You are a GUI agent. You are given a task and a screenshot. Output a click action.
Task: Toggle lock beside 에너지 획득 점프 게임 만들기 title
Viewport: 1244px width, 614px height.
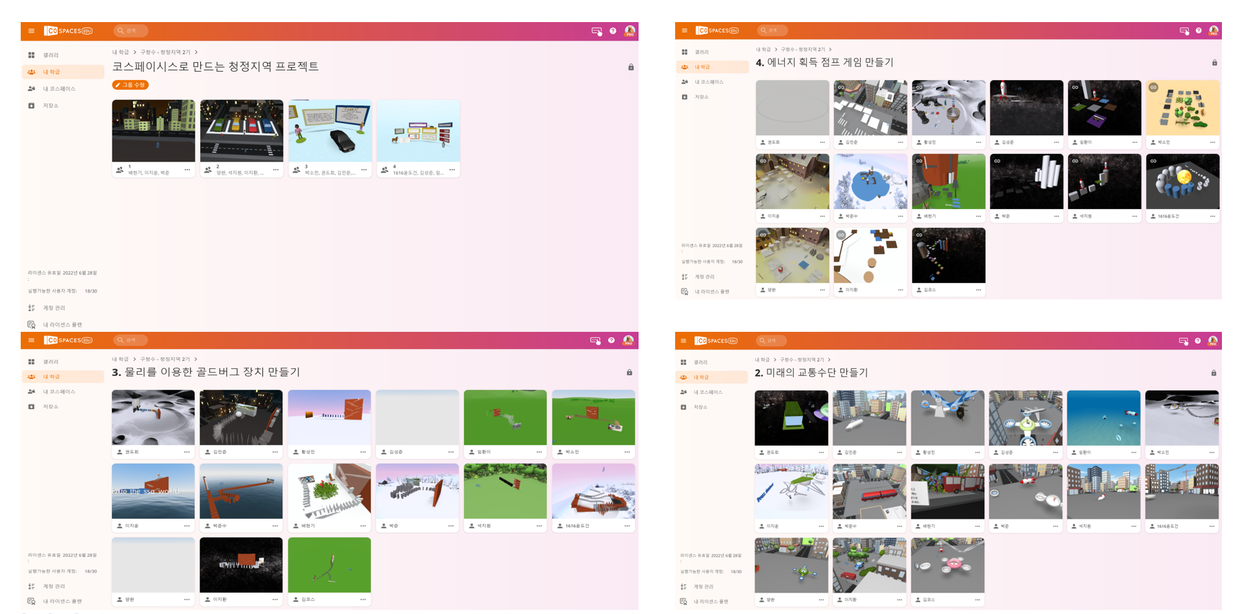[x=1214, y=63]
